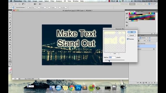Zoom out the Gaussian Blur preview

pos(110,54)
